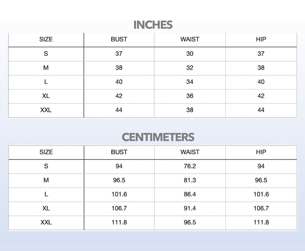Select size XXL row label in inches table
Viewport: 305px width, 251px height.
[46, 110]
